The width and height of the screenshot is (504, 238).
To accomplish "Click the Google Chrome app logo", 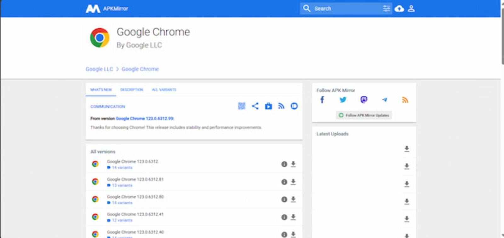I will tap(100, 38).
